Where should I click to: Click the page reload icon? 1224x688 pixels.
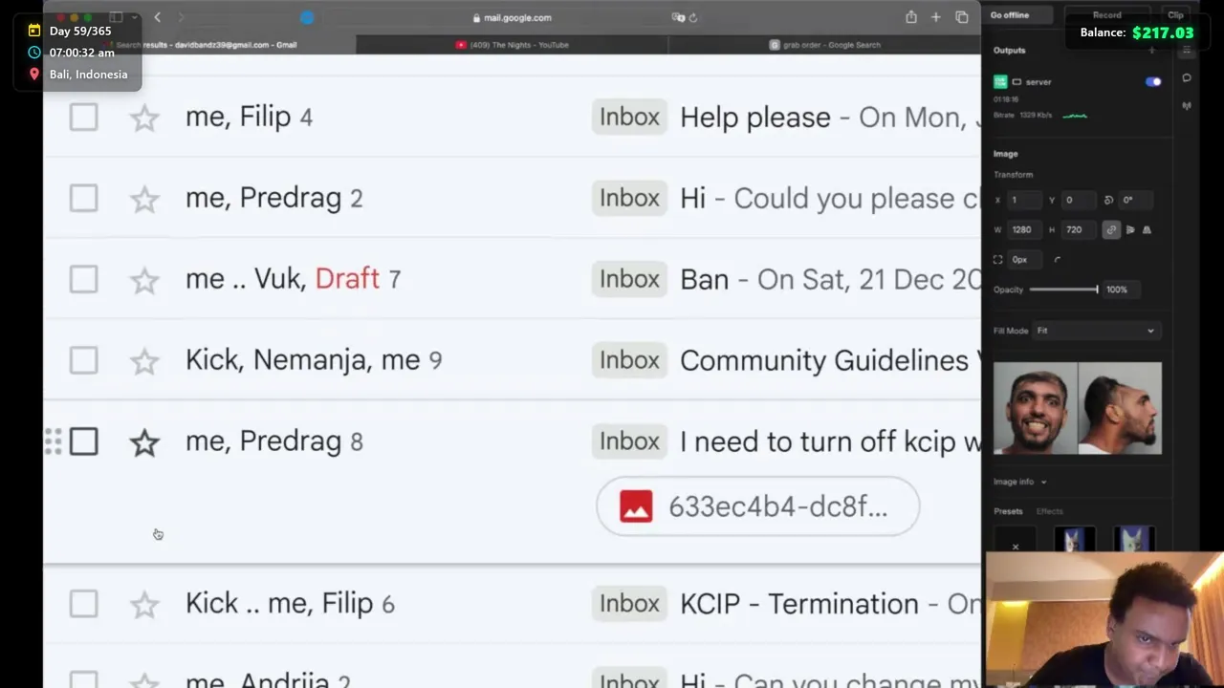(x=693, y=17)
